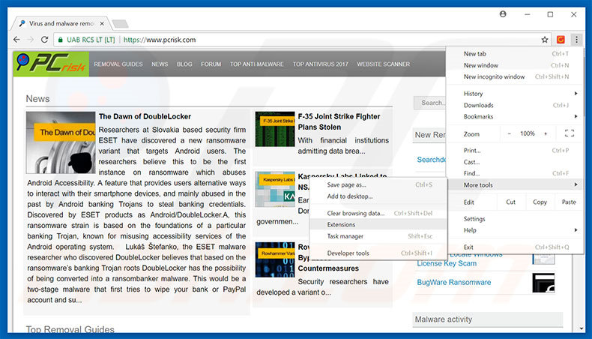Open FORUM nav link
The height and width of the screenshot is (339, 592).
pyautogui.click(x=211, y=64)
